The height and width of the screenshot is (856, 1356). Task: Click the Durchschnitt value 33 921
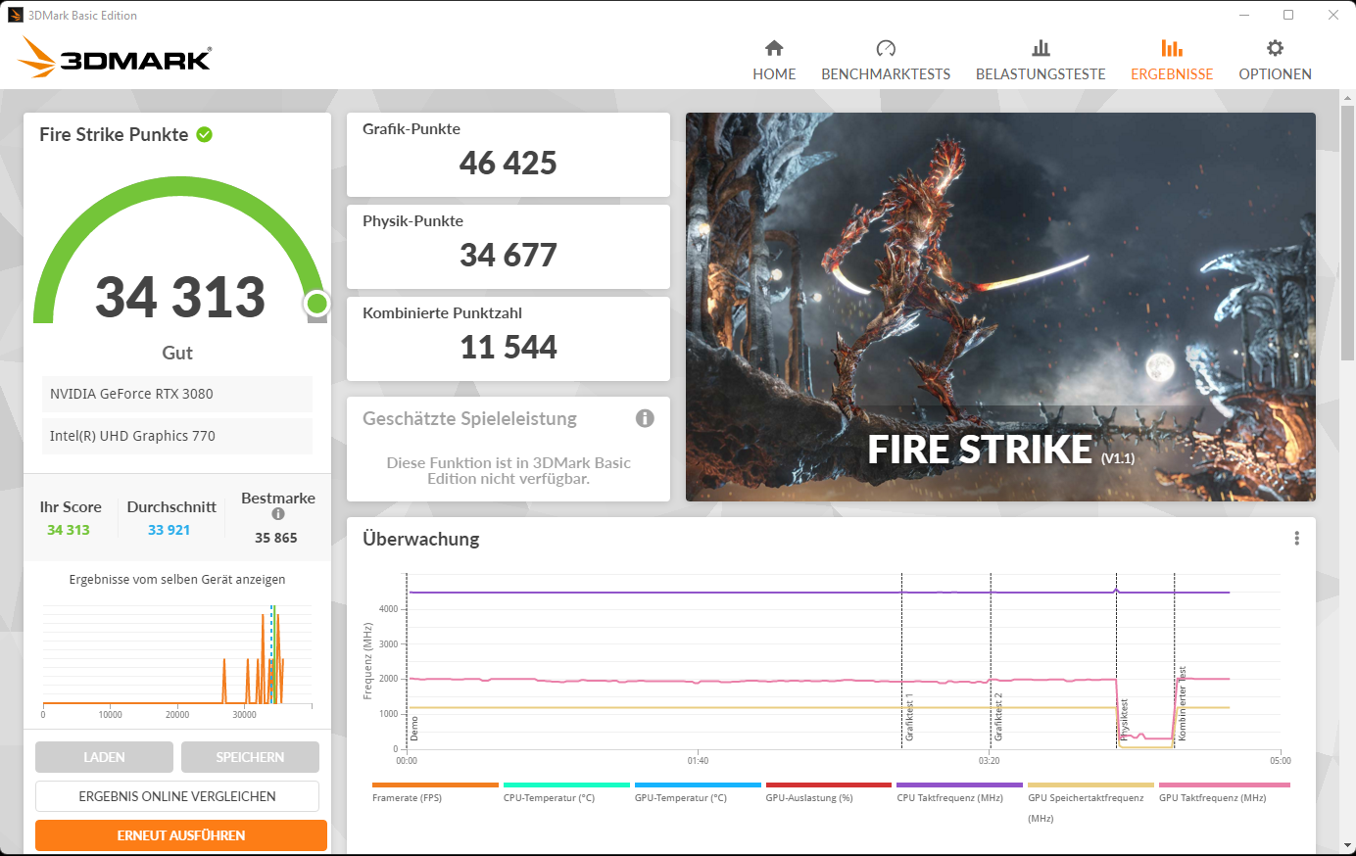(x=169, y=530)
